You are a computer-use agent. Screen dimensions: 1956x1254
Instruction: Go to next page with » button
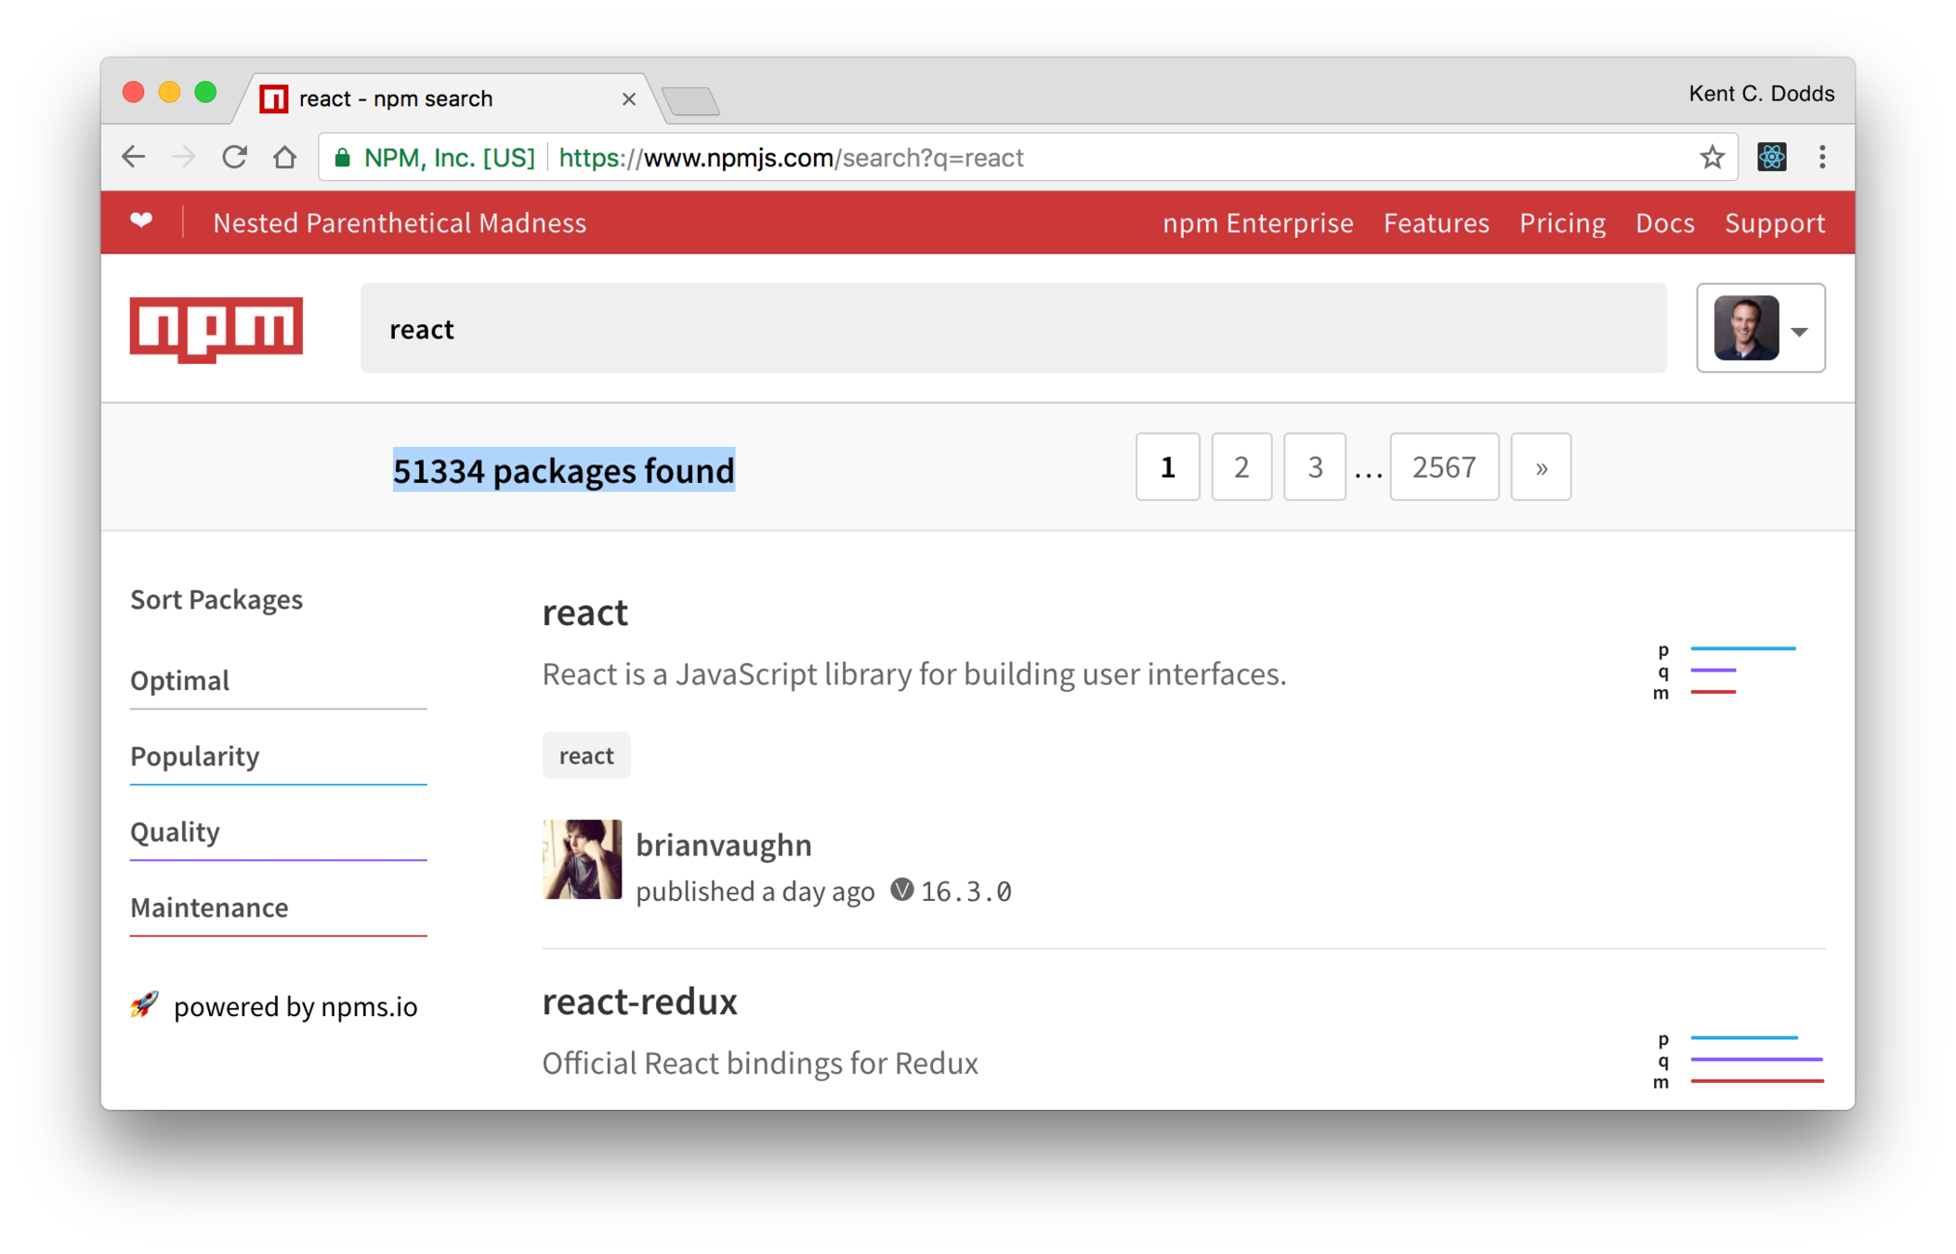1540,467
